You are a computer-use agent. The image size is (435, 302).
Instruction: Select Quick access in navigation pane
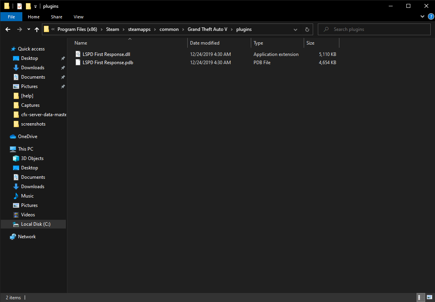point(31,49)
